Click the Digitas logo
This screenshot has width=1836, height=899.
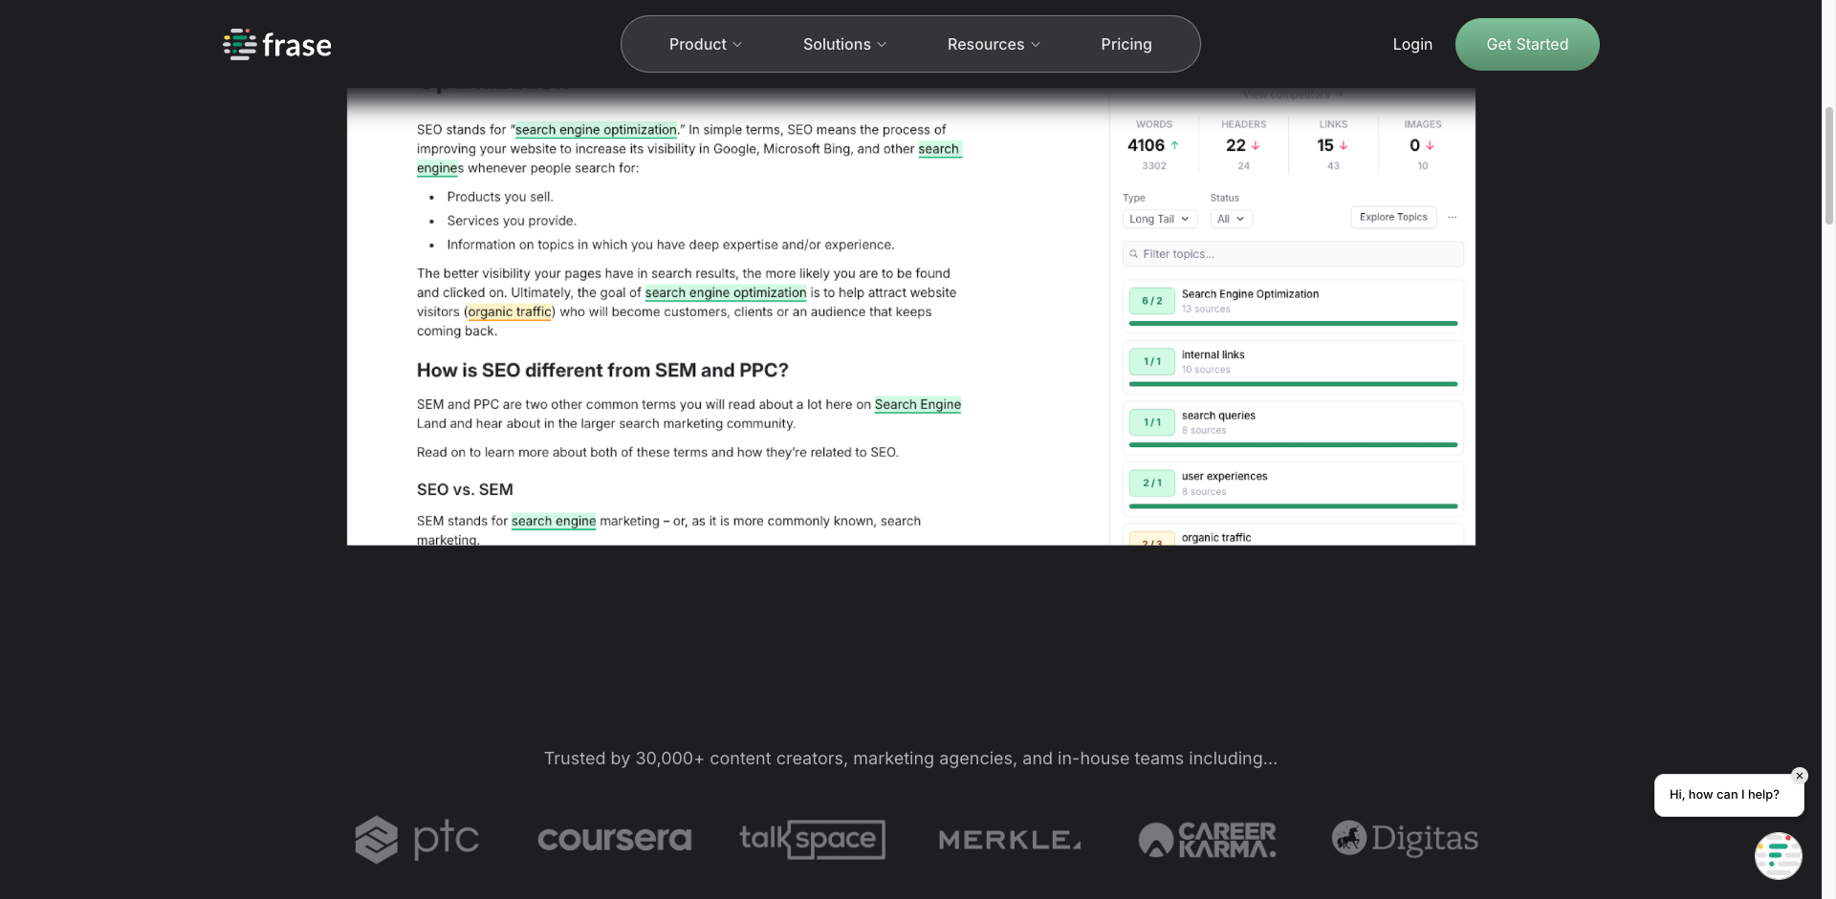tap(1405, 839)
